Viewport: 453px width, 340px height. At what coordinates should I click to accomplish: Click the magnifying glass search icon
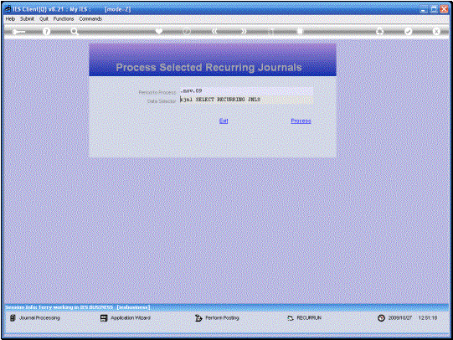75,32
